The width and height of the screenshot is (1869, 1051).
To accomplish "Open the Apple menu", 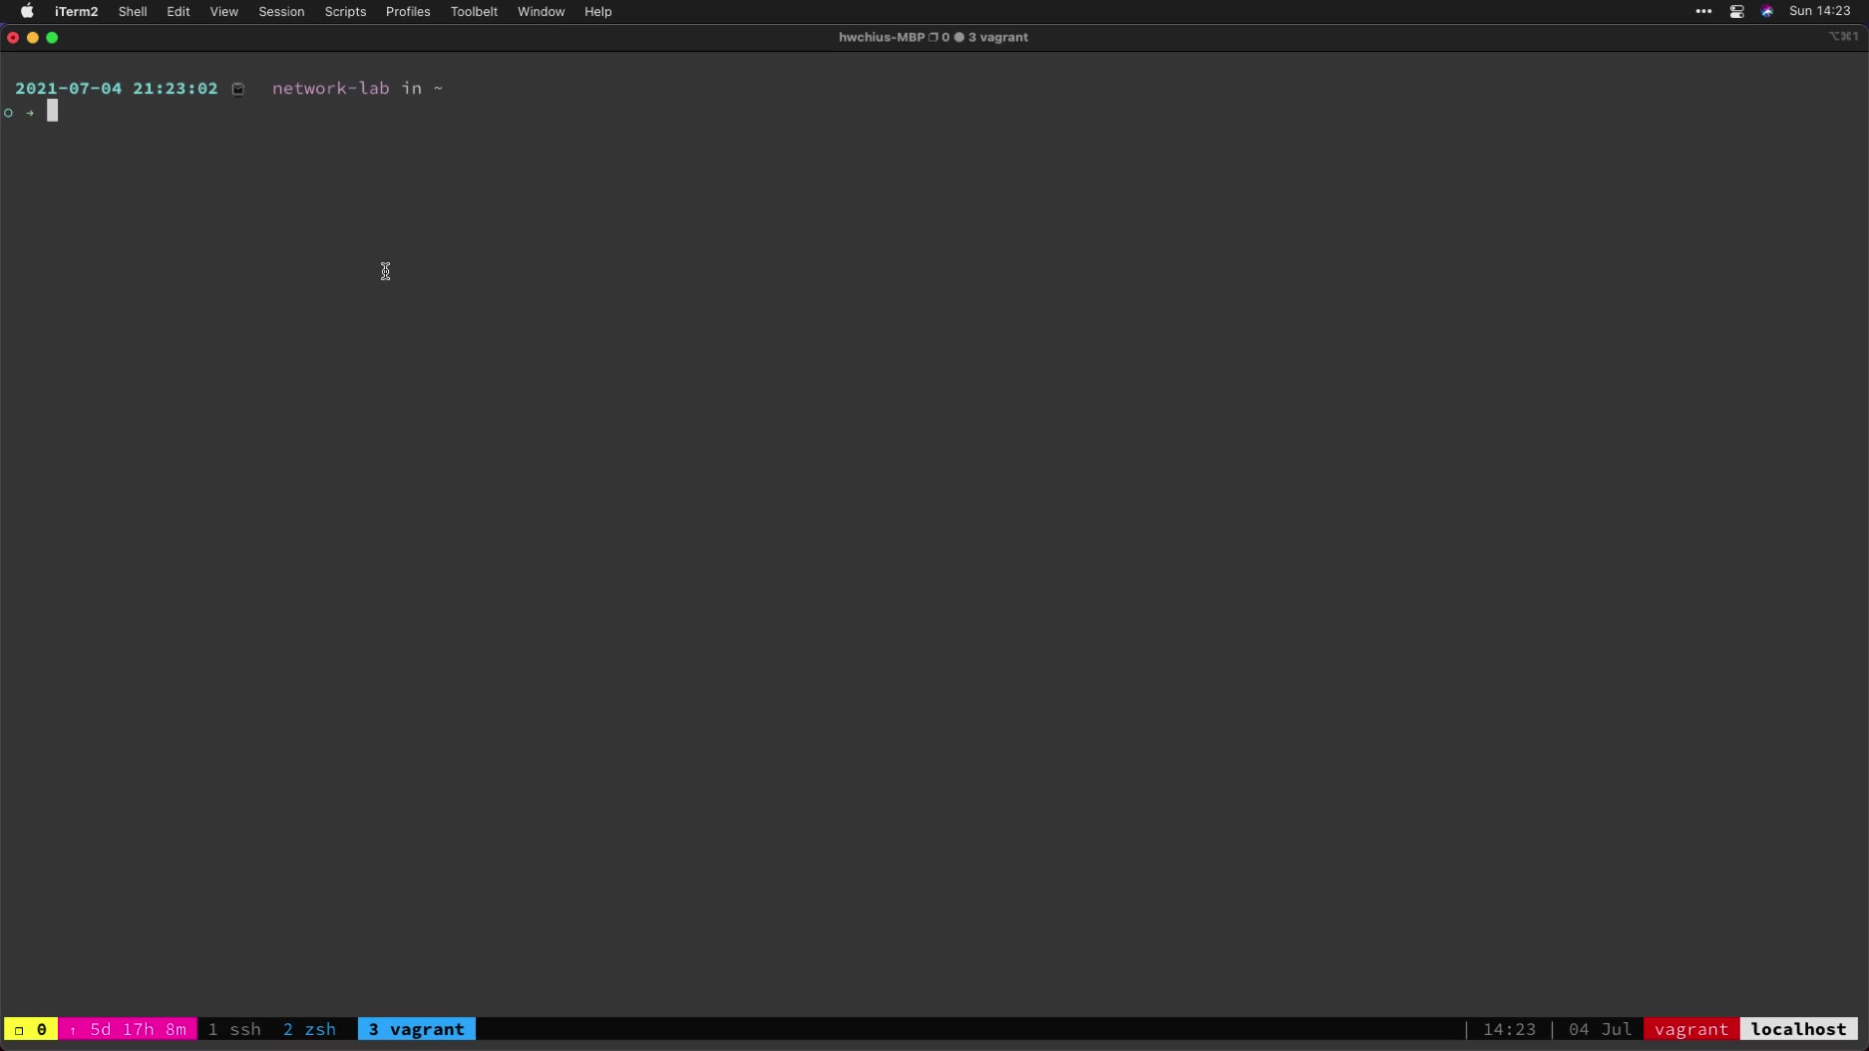I will tap(27, 11).
